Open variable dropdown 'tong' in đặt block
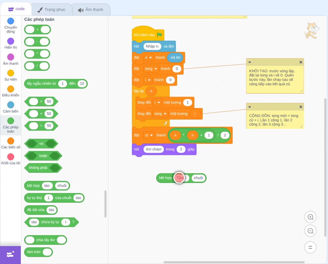This screenshot has width=328, height=264. (151, 69)
